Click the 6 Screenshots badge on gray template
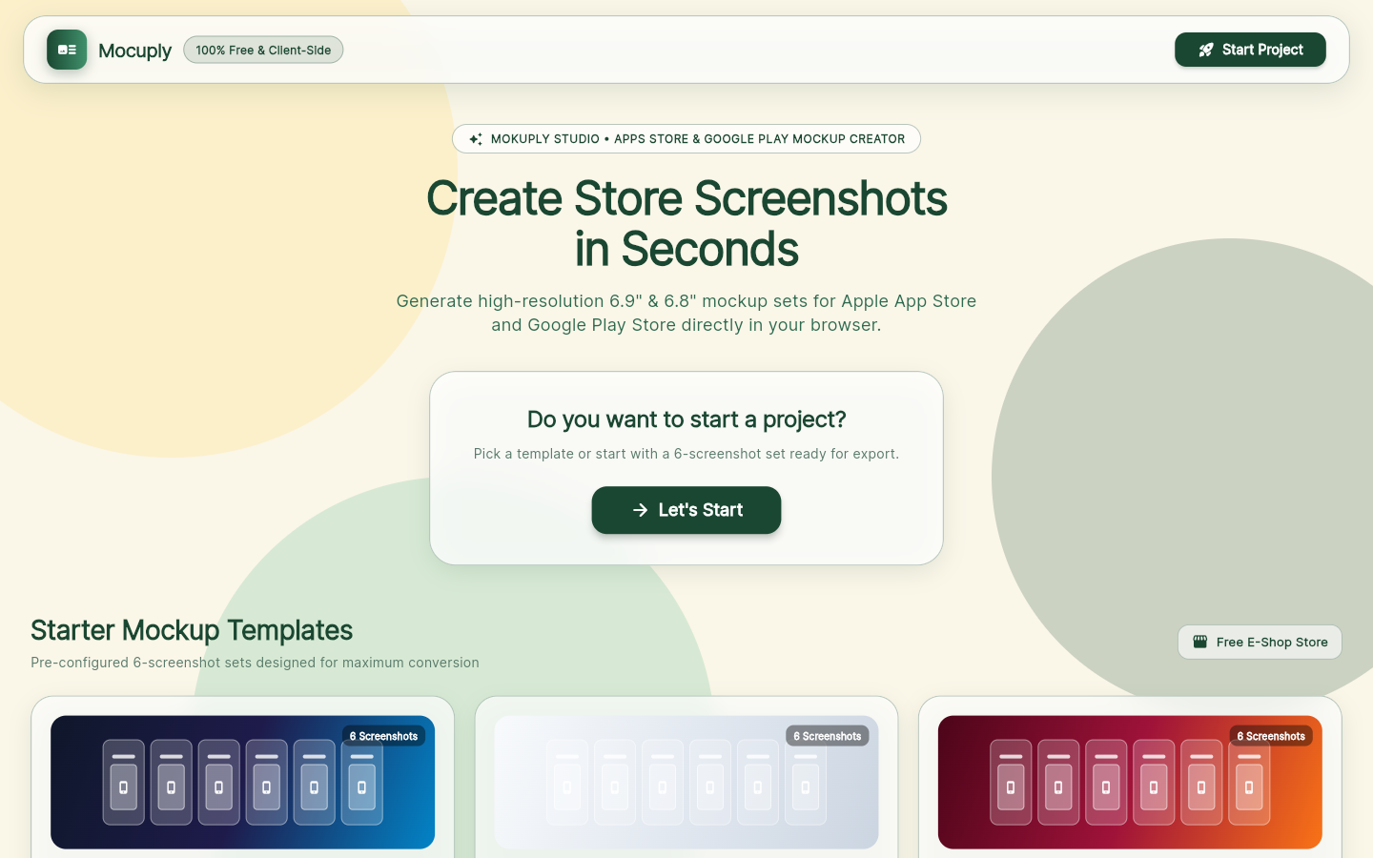 click(828, 736)
